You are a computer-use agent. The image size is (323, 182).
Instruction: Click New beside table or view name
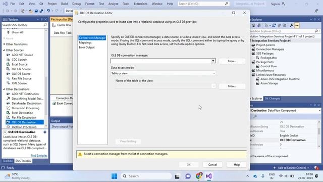click(232, 86)
